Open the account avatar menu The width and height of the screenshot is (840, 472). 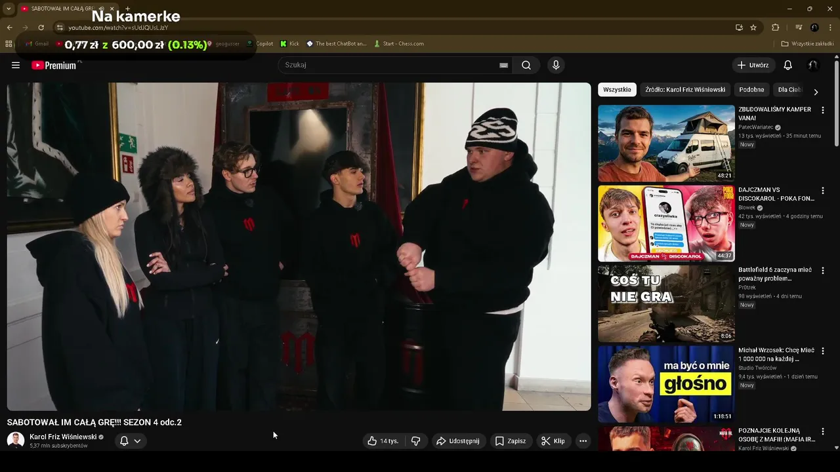(813, 65)
